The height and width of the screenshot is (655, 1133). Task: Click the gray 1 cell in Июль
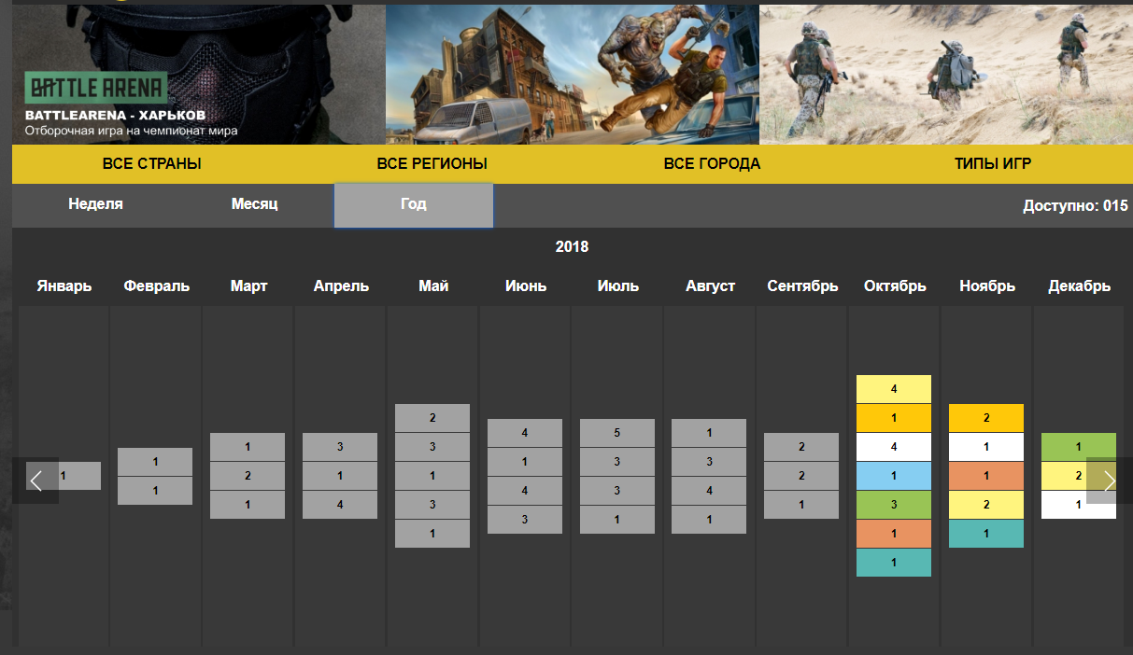click(617, 520)
